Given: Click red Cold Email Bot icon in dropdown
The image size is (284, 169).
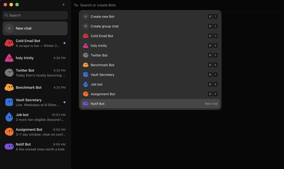Looking at the screenshot, I should pos(86,36).
